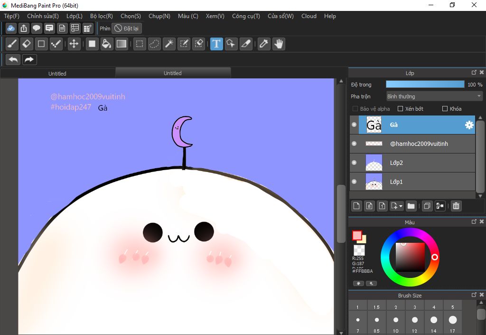Click the export upload icon
486x335 pixels.
click(x=24, y=28)
